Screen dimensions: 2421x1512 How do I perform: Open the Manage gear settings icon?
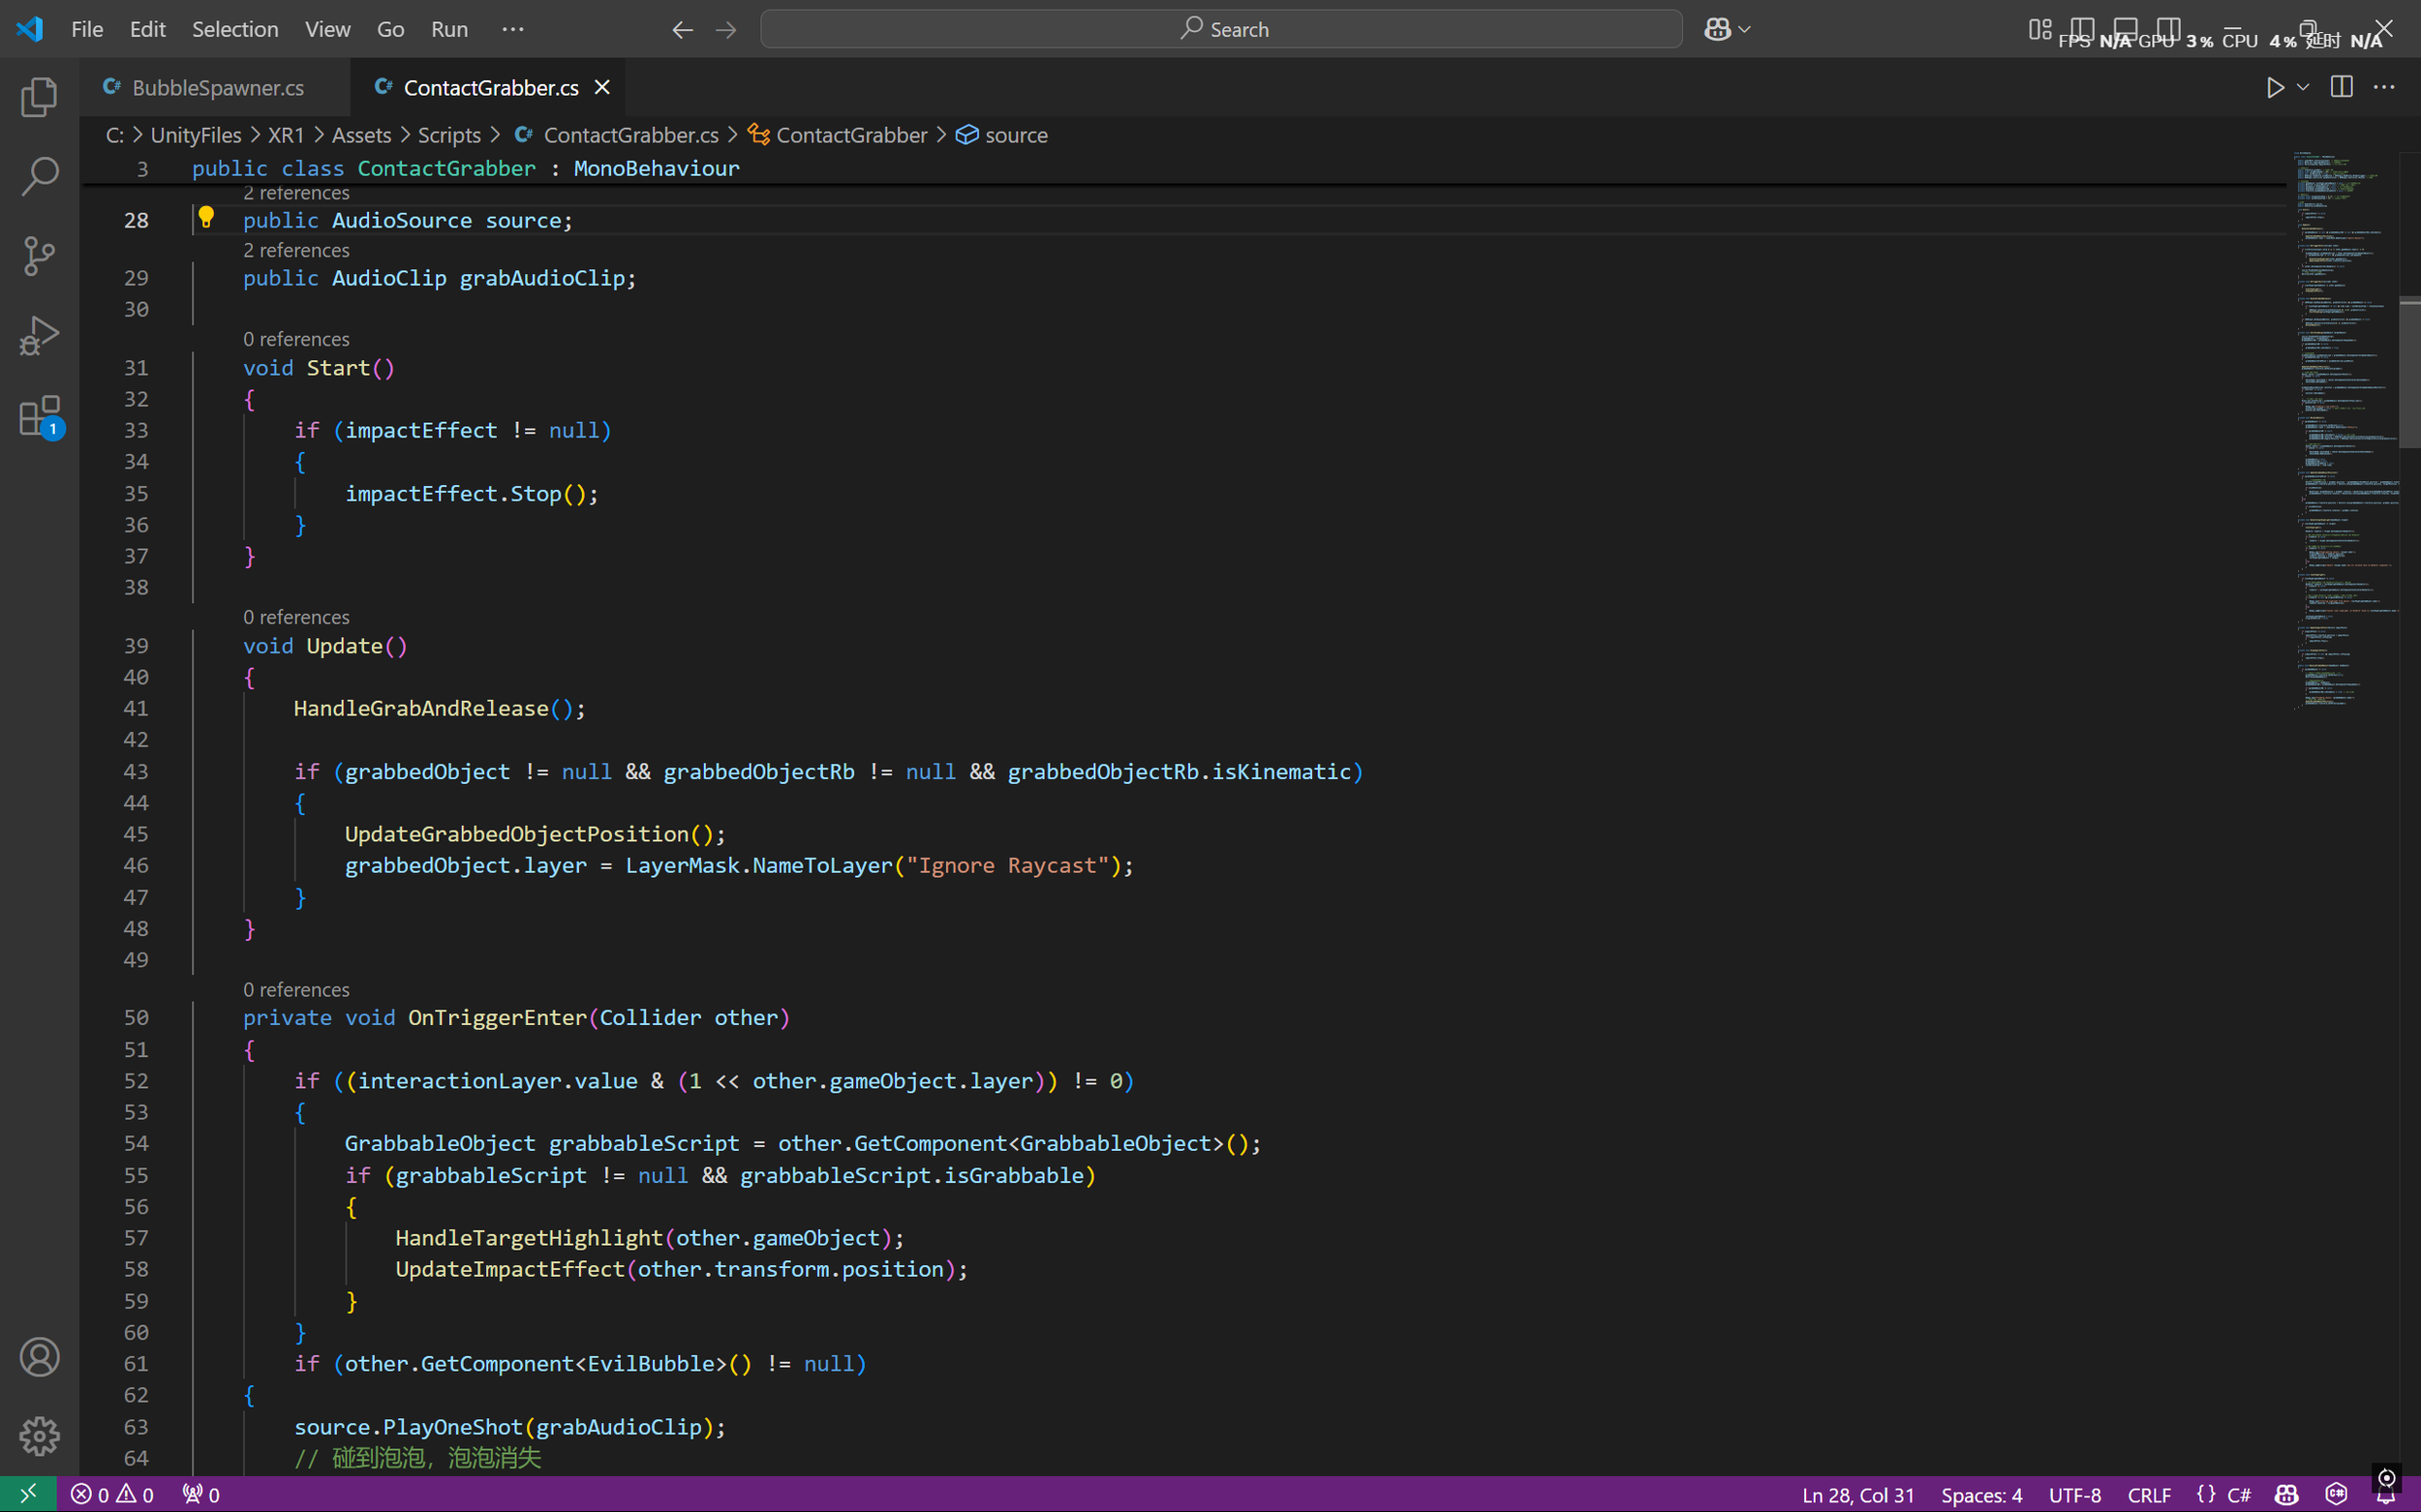point(39,1436)
